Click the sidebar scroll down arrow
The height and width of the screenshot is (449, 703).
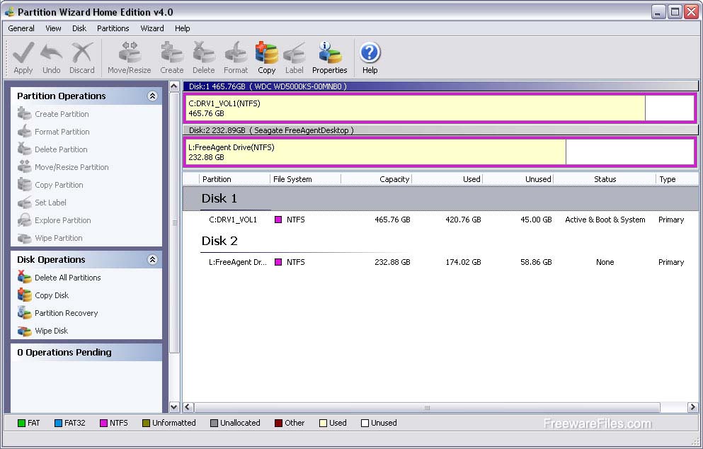(x=174, y=407)
